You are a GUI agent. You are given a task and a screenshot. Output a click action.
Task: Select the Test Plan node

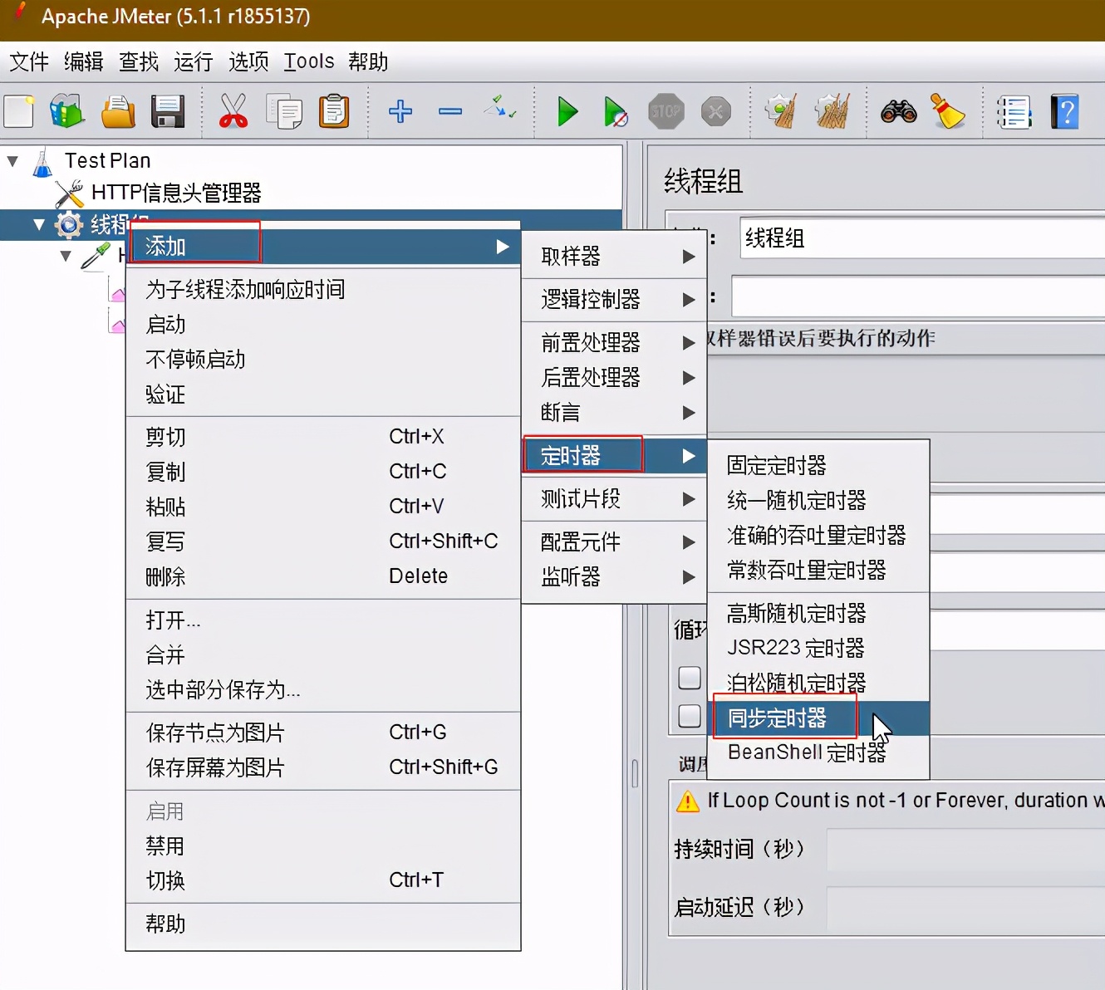pos(108,160)
